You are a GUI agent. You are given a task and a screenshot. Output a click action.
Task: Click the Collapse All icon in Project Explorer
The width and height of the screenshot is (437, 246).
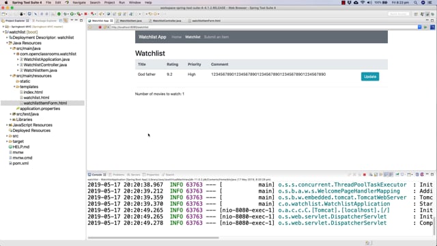61,20
